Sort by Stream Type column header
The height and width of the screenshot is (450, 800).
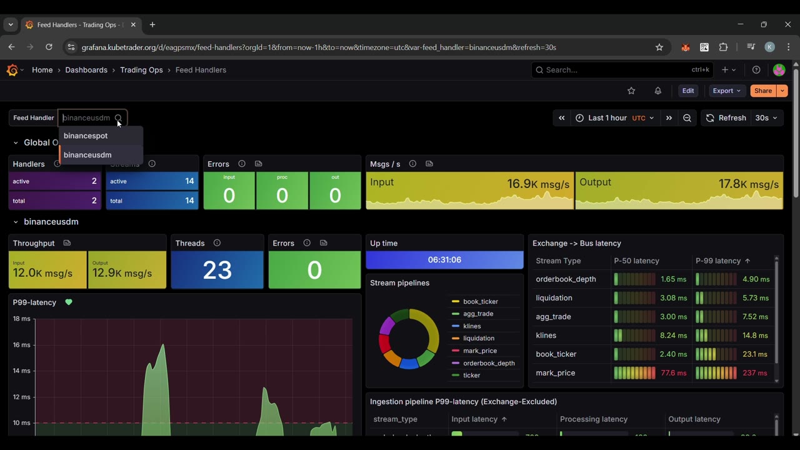click(558, 261)
